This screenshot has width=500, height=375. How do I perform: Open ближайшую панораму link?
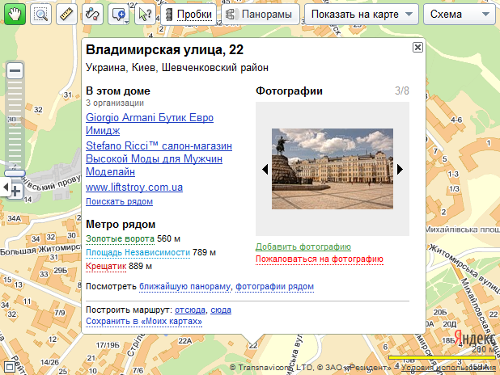click(x=185, y=286)
